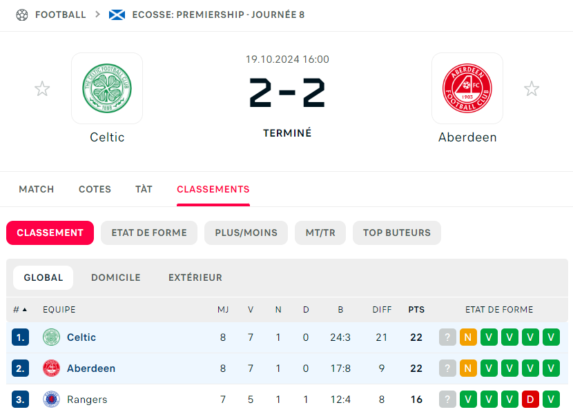Click the Scotland flag icon
The image size is (573, 414).
[117, 14]
